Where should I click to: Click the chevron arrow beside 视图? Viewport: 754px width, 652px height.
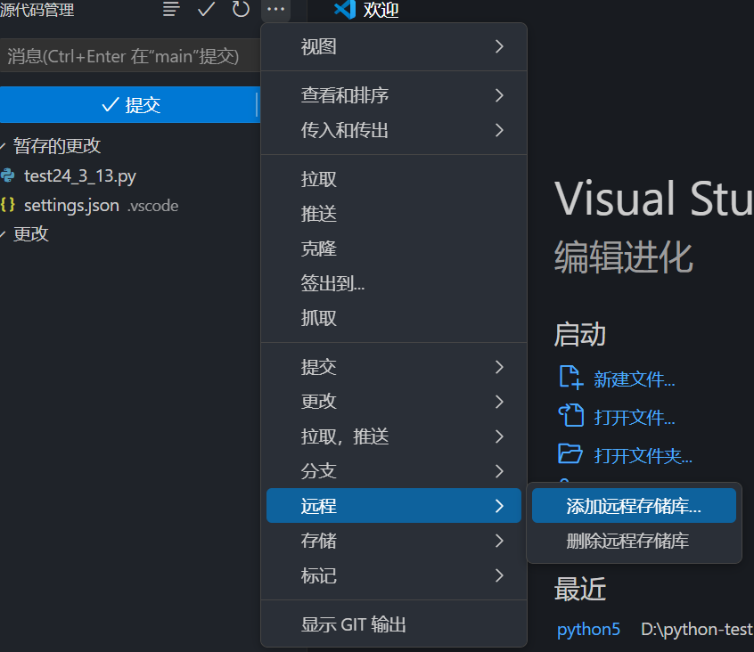pyautogui.click(x=499, y=46)
